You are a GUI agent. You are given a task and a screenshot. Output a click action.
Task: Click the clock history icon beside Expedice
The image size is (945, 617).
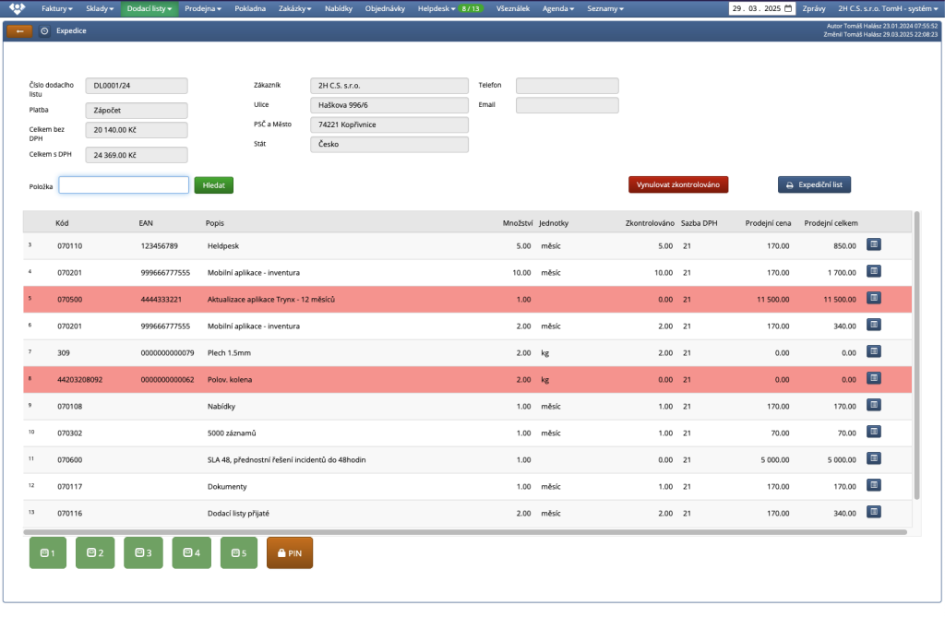tap(45, 30)
